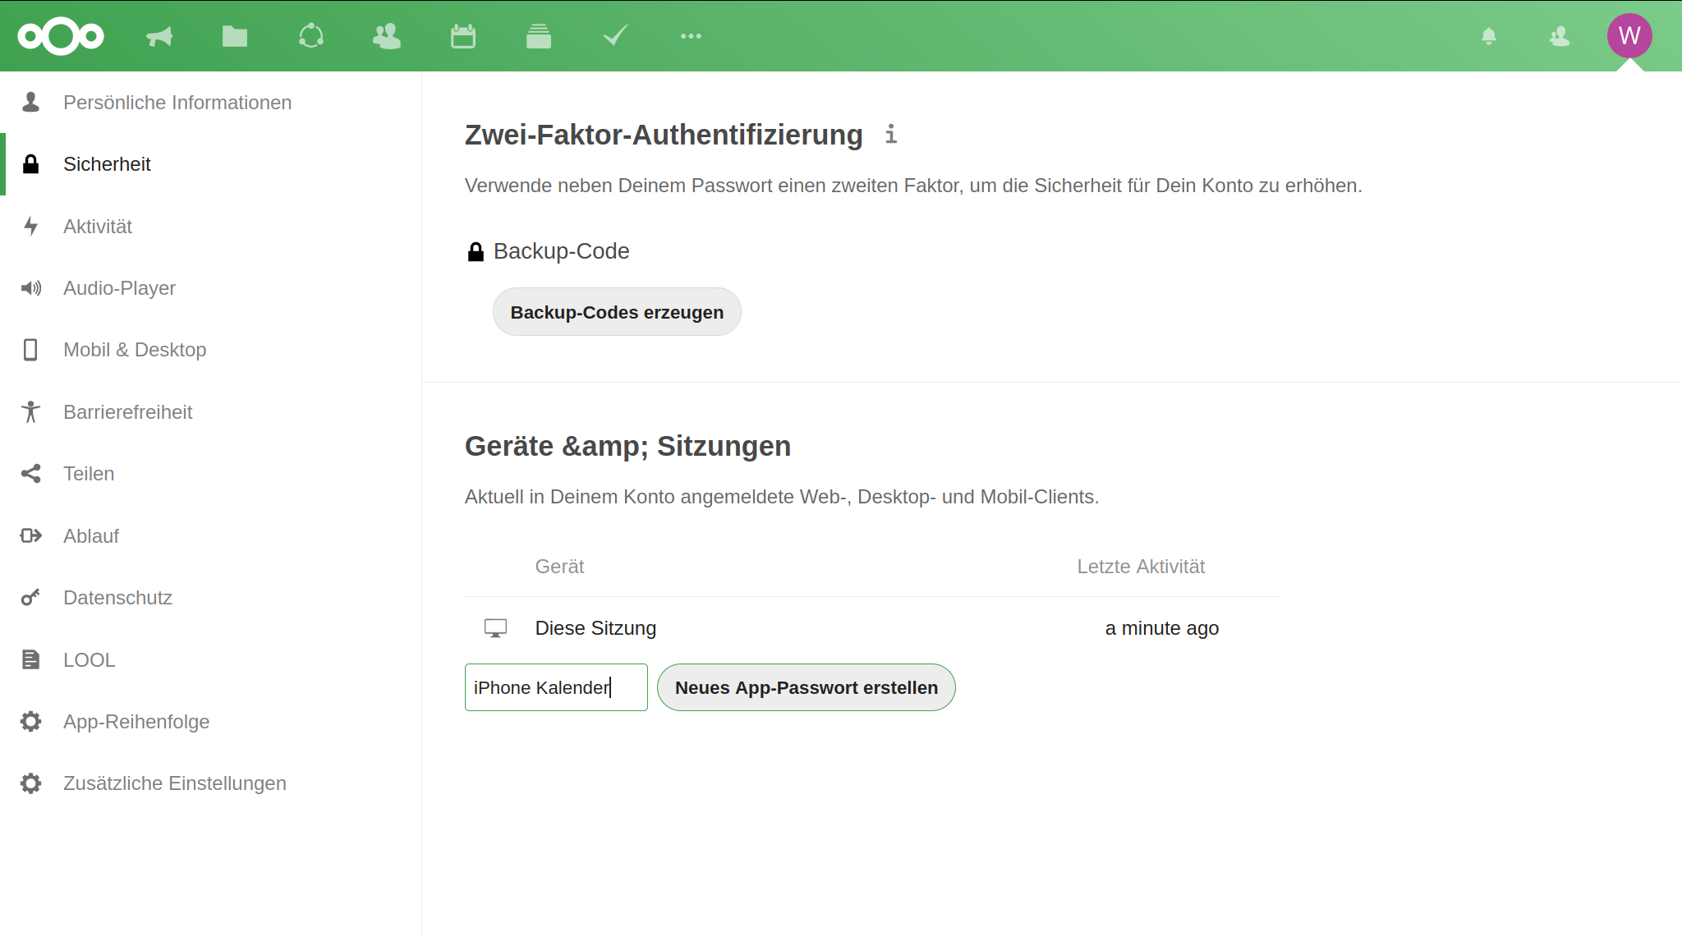Open the Deck app icon

click(x=539, y=36)
